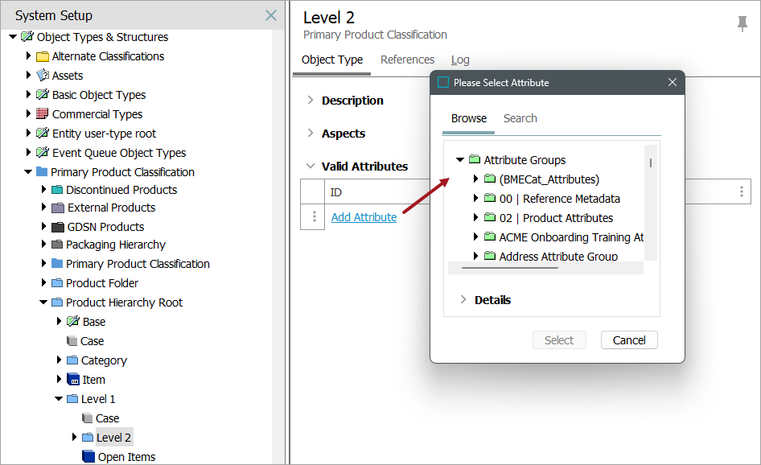Click the Item node icon
Screen dimensions: 761x465
[73, 380]
